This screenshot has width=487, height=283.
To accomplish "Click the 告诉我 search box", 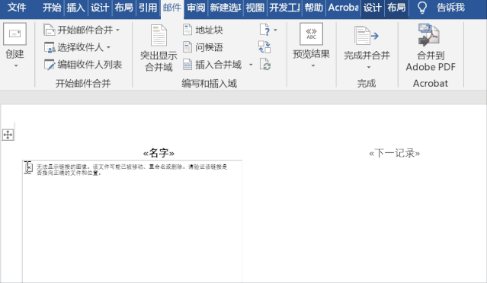I will [x=450, y=8].
